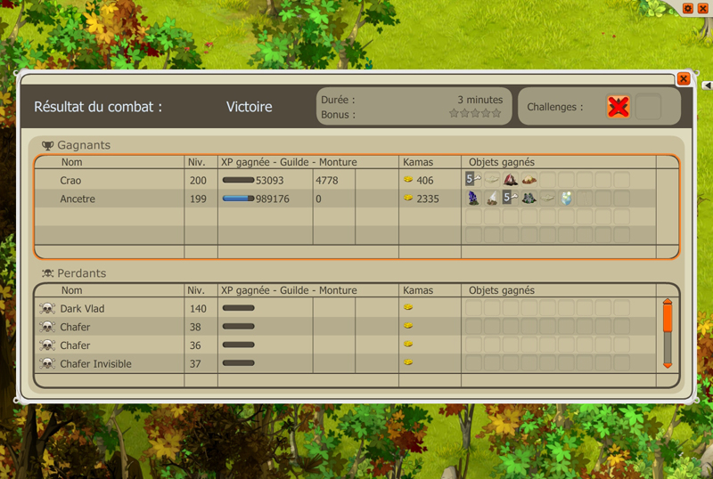Click Crao's guild XP value 4778
The image size is (713, 479).
[x=326, y=181]
